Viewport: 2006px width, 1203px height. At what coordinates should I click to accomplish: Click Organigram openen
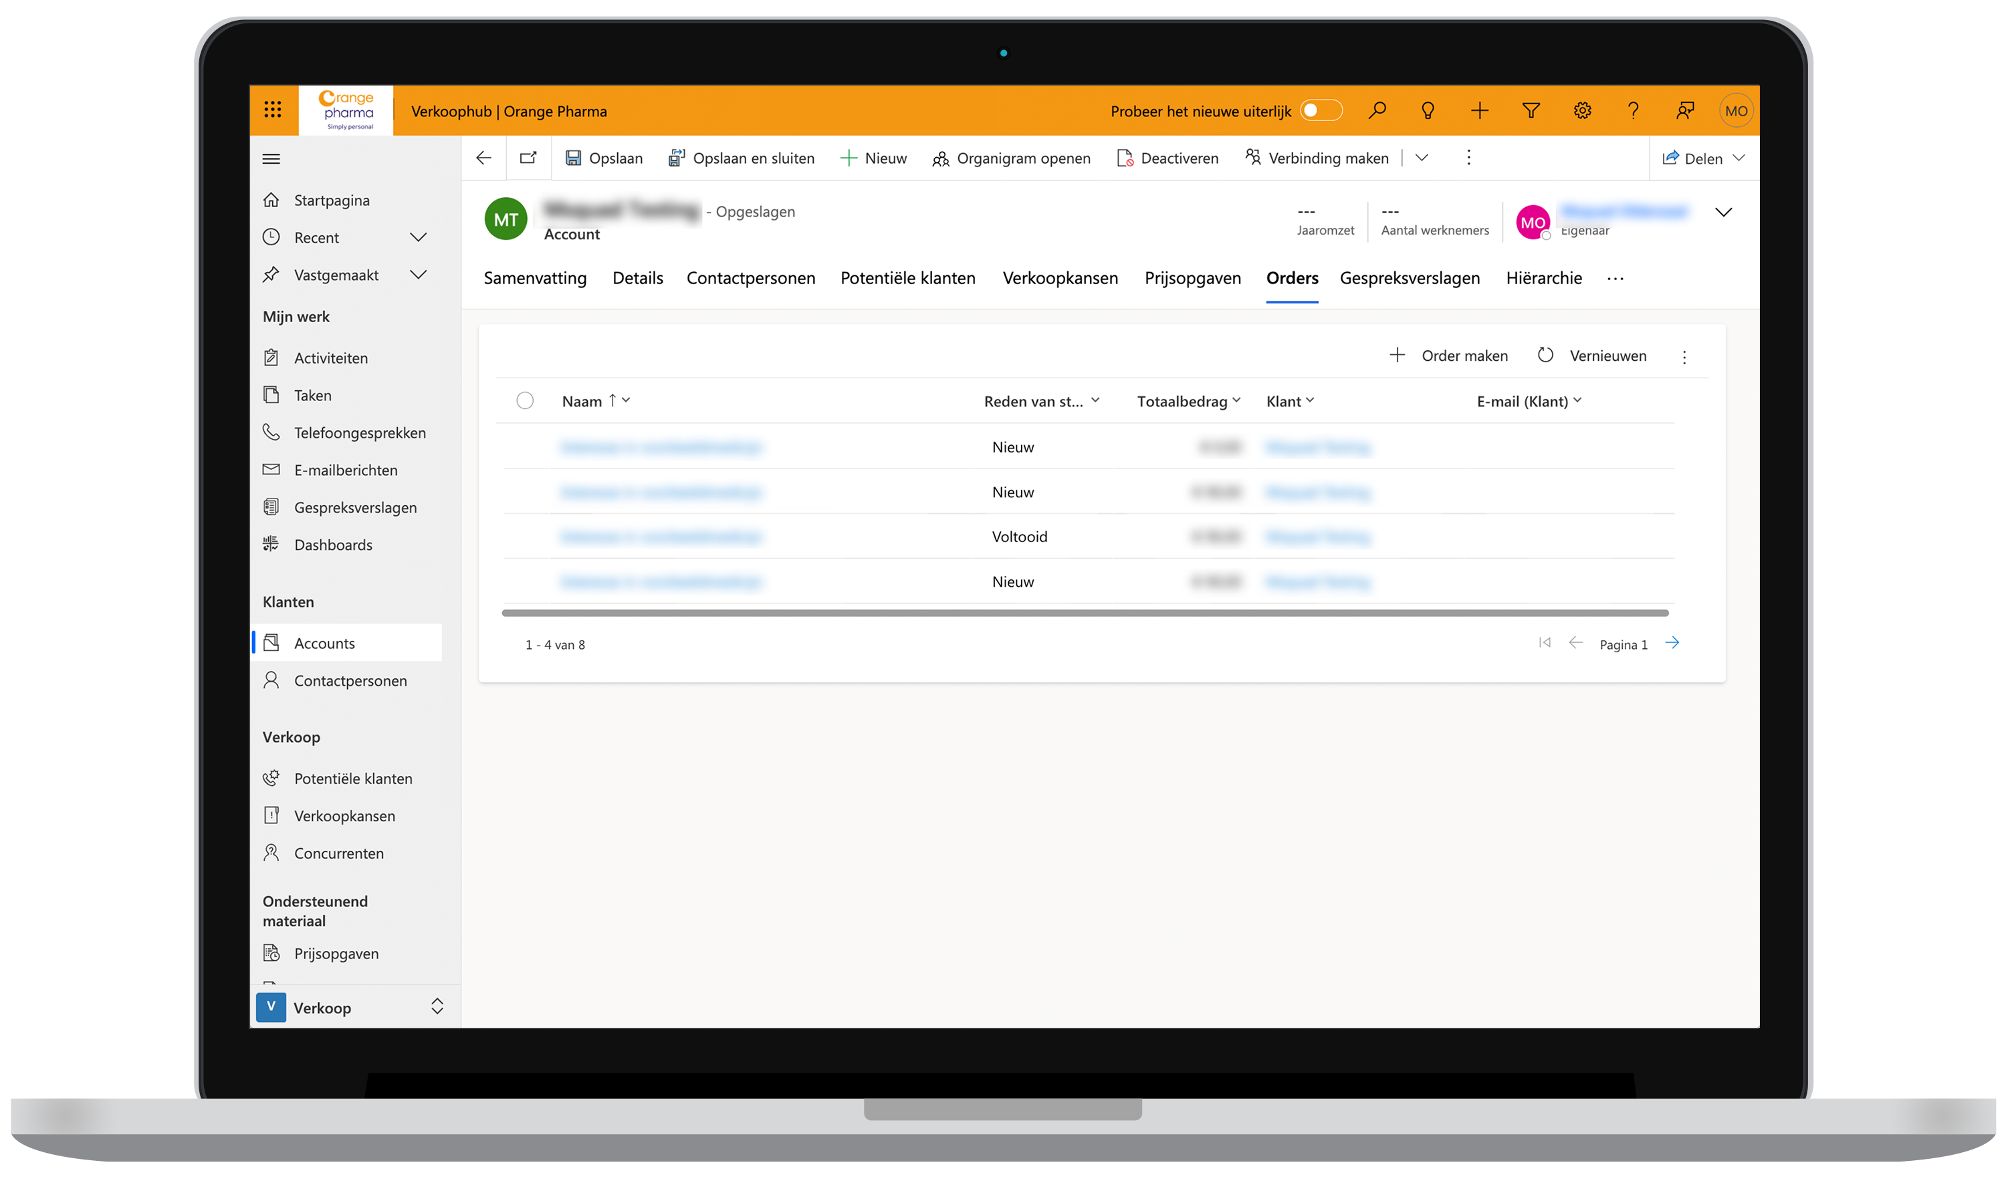click(x=1011, y=158)
